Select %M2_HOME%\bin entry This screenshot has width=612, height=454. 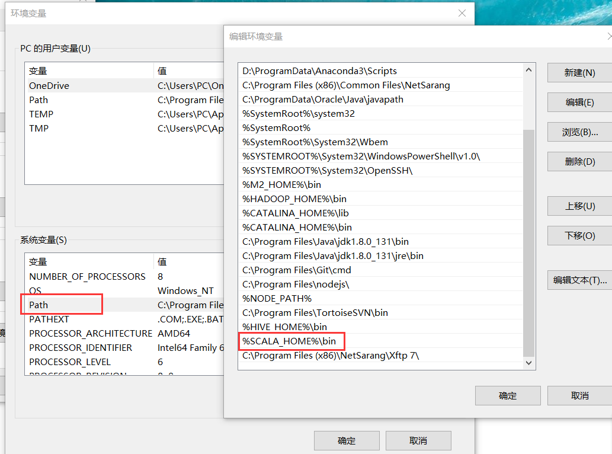pyautogui.click(x=380, y=184)
